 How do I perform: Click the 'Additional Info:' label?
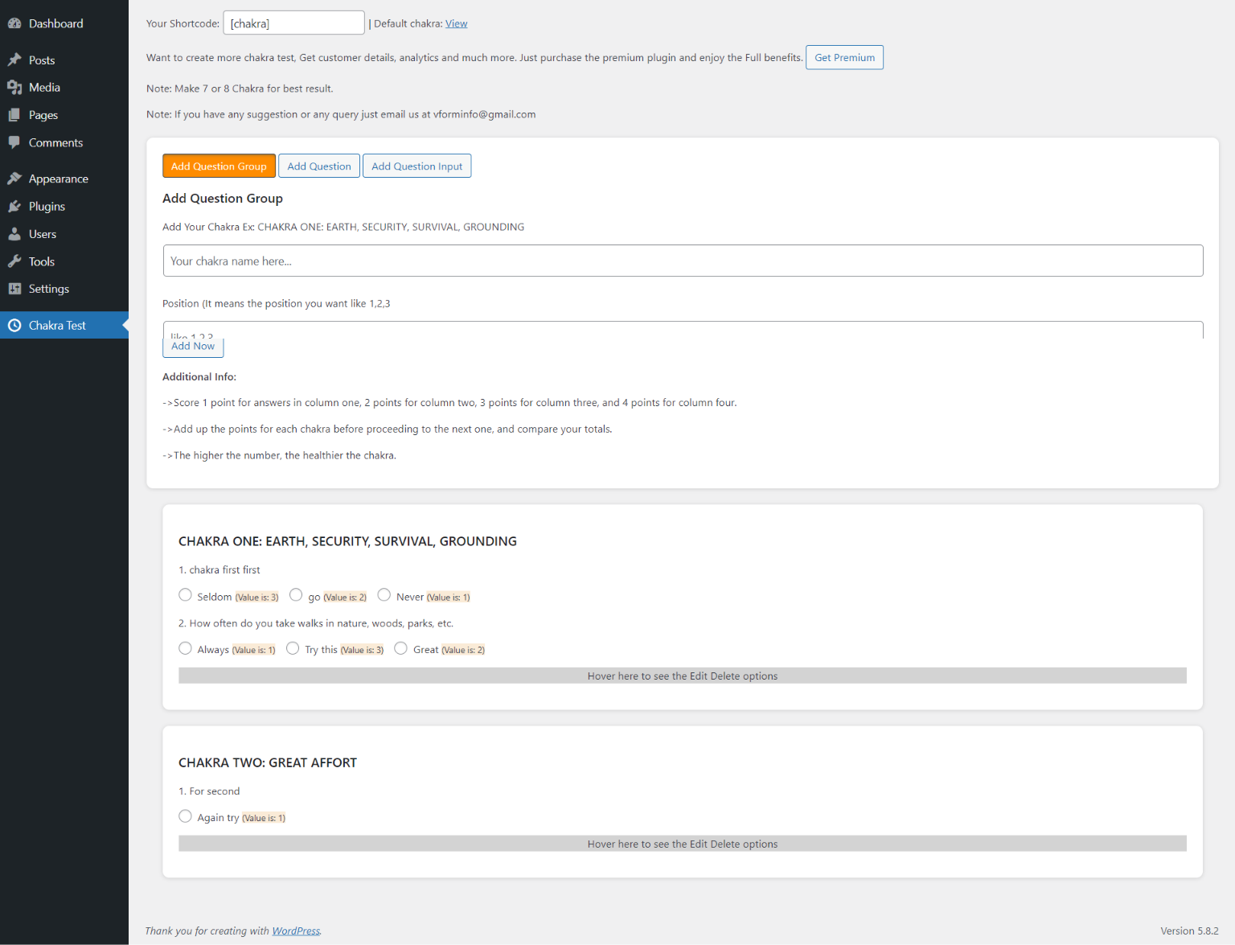199,376
